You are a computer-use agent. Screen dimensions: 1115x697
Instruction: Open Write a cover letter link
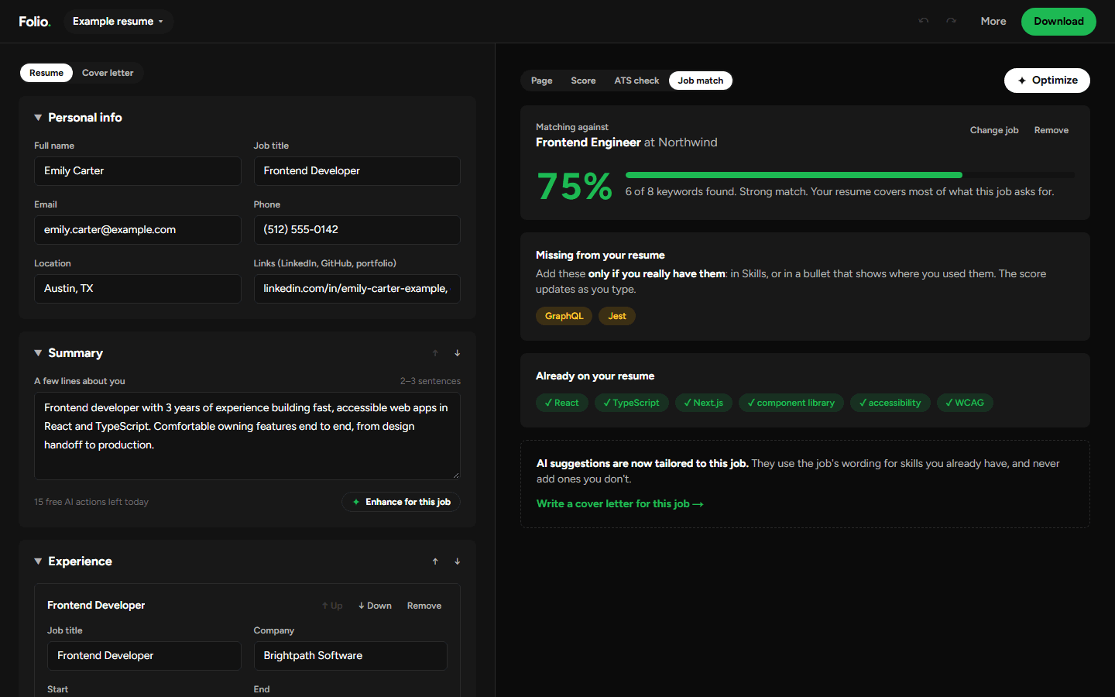coord(619,504)
